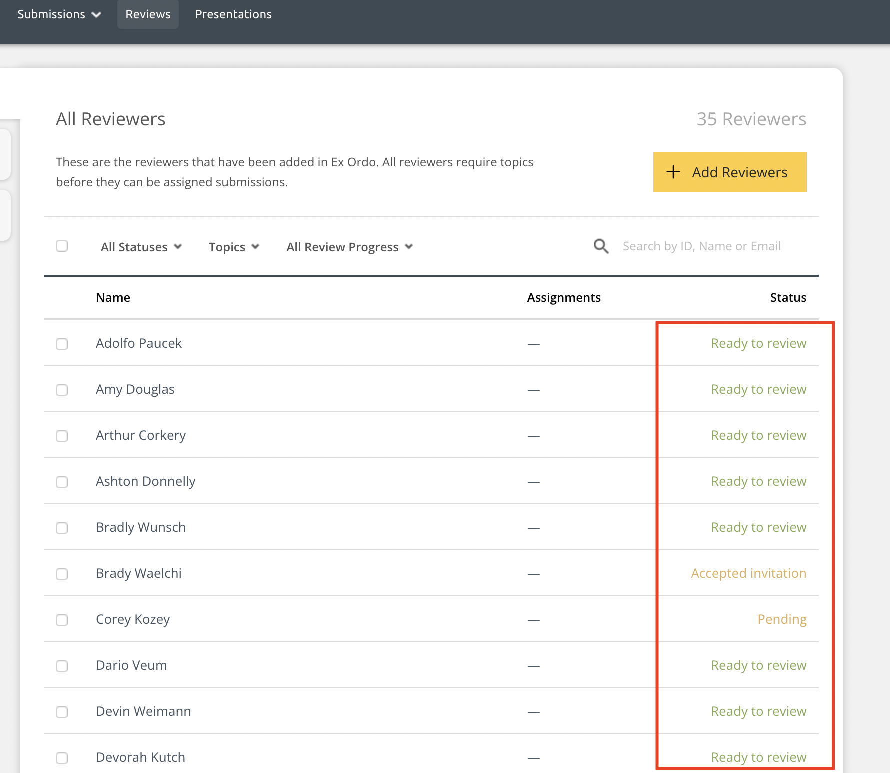The width and height of the screenshot is (890, 773).
Task: Click the Pending status for Corey Kozey
Action: coord(782,619)
